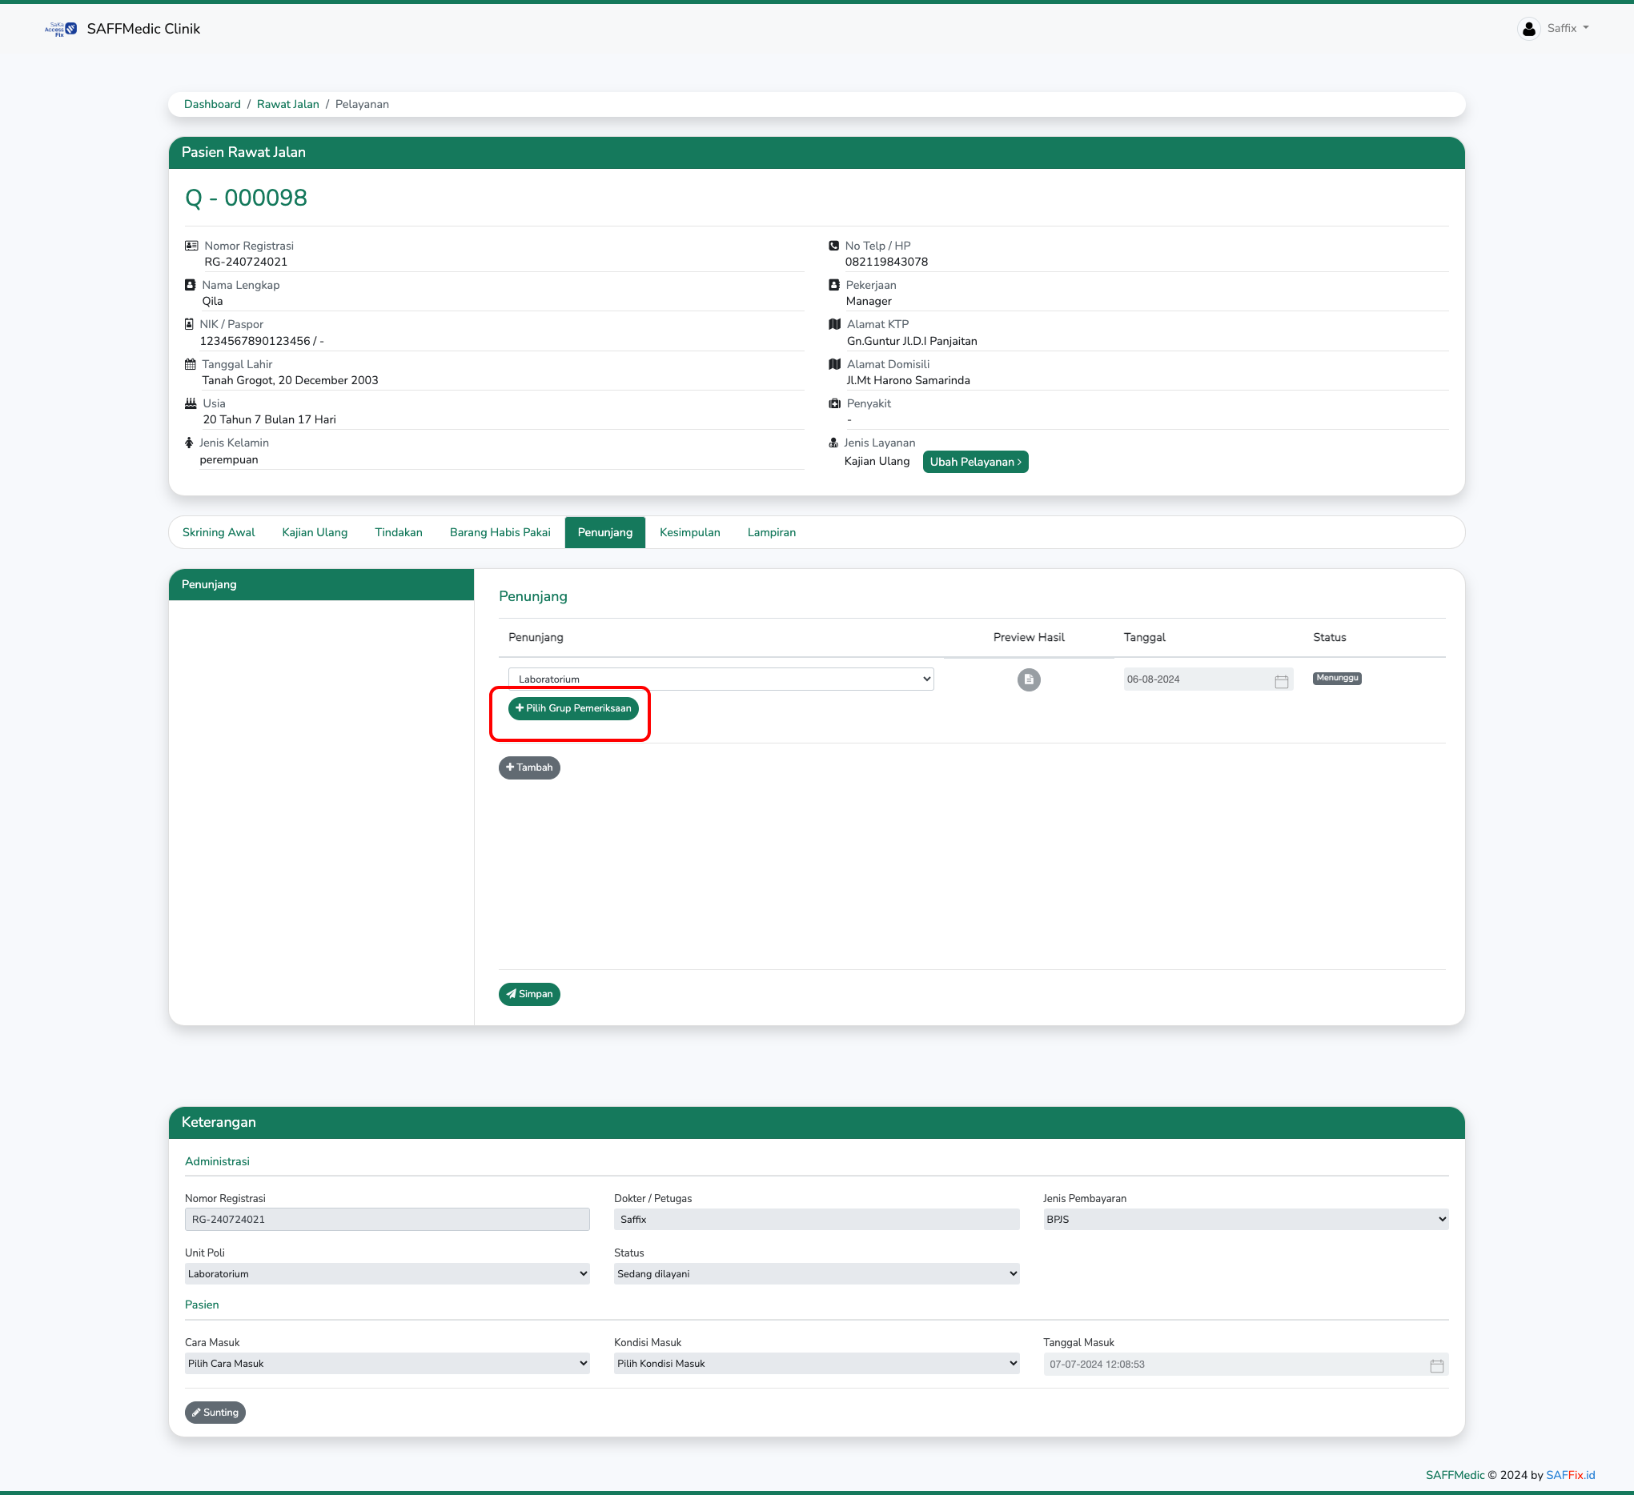Expand the Pilih Cara Masuk dropdown
This screenshot has width=1634, height=1495.
(x=387, y=1363)
